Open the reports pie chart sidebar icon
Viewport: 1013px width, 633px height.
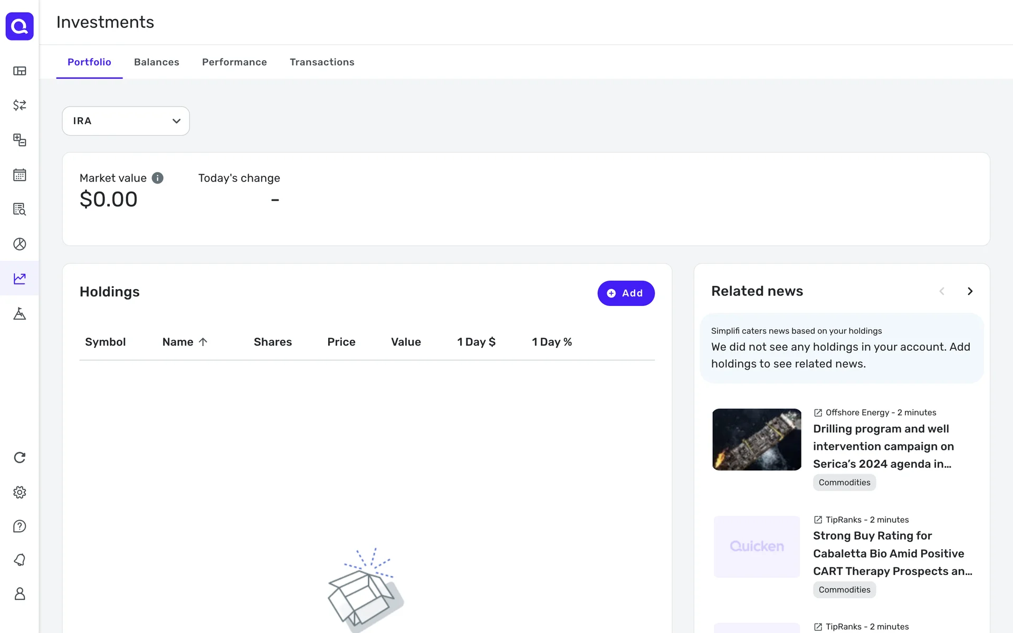tap(20, 244)
